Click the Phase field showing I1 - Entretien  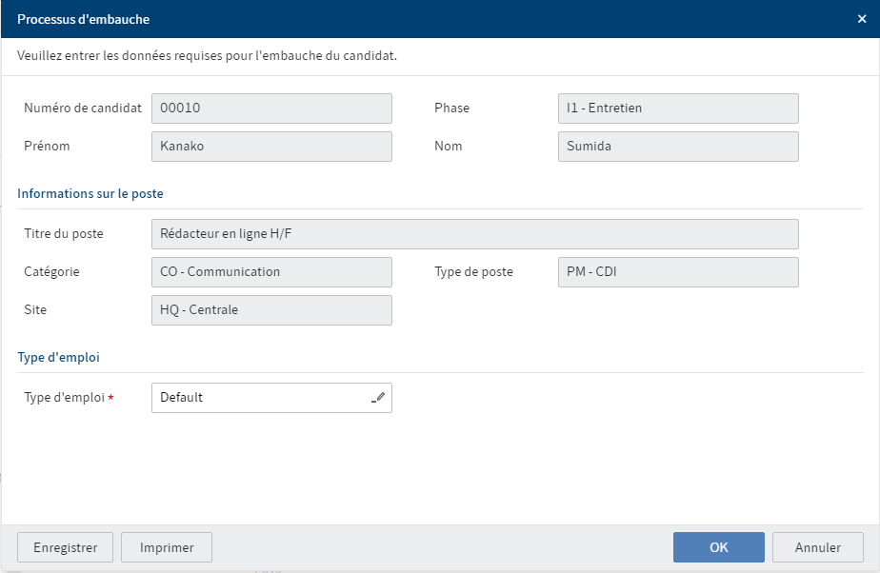point(677,109)
